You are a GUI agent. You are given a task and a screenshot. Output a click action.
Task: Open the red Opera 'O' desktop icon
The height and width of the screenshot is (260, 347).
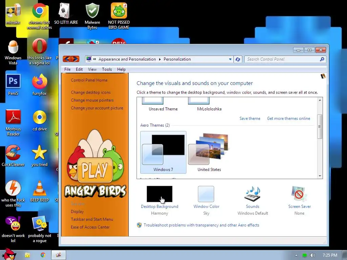pos(39,52)
